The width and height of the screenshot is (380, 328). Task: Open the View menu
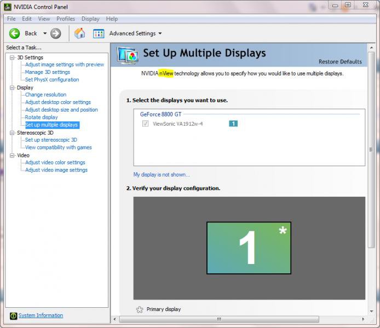pyautogui.click(x=44, y=19)
